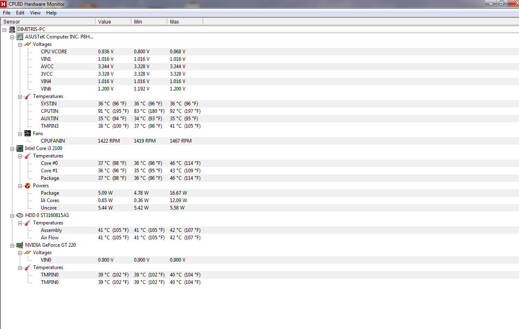This screenshot has width=519, height=329.
Task: Click the 12.09 W IA Cores max value
Action: (178, 200)
